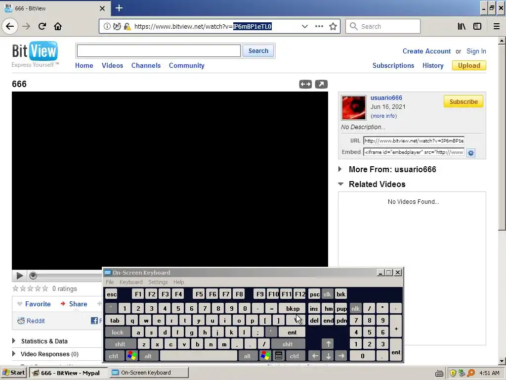Go back with the browser back arrow
The height and width of the screenshot is (380, 506).
pos(10,26)
